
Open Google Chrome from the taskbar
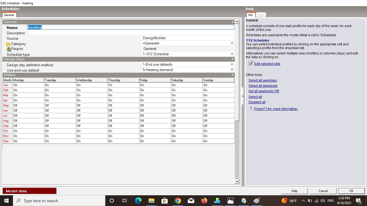pos(178,201)
